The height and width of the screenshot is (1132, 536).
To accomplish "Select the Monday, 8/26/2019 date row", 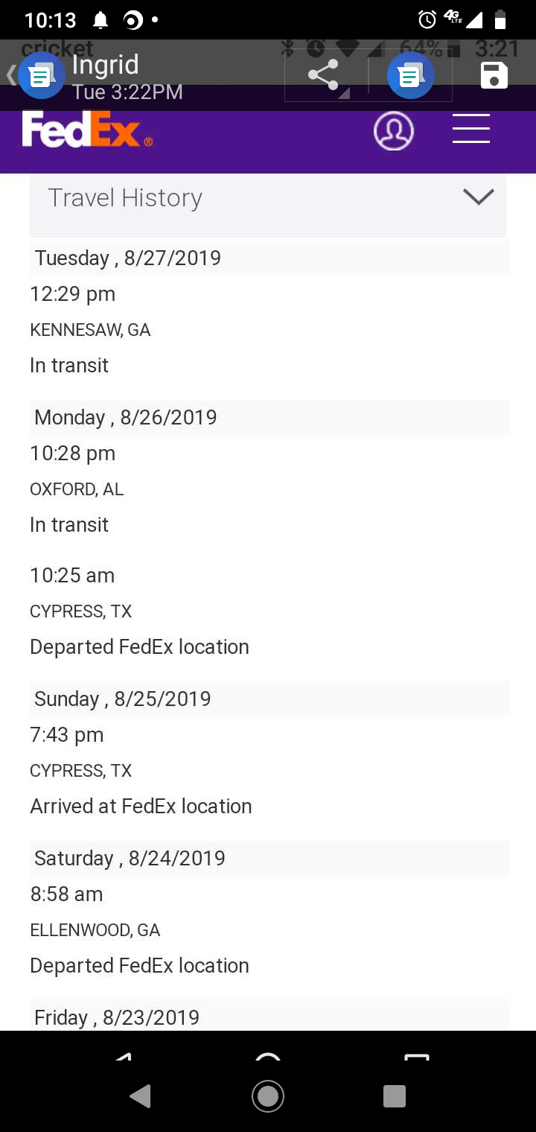I will pos(126,417).
